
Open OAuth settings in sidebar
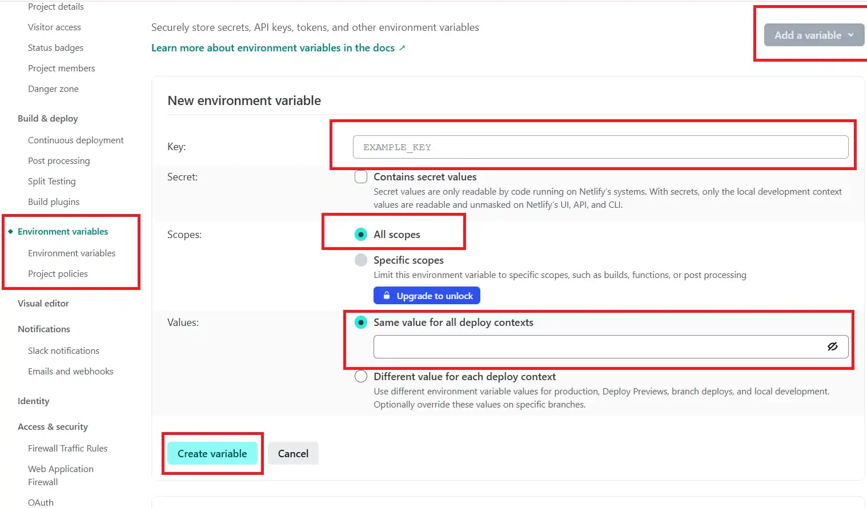[x=41, y=502]
